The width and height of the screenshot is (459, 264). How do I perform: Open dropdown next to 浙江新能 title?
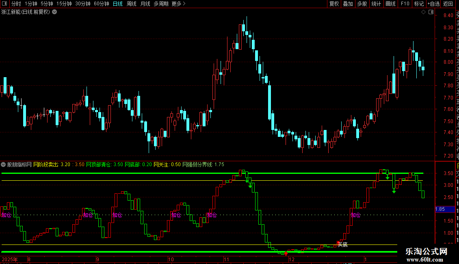tap(54, 12)
